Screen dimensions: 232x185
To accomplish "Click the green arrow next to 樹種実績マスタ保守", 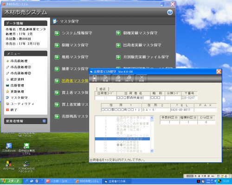I will pos(118,33).
